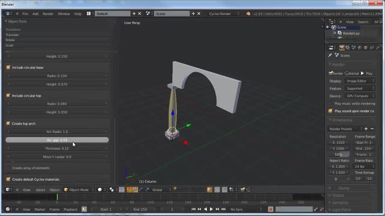Open the 24 fps frame rate dropdown

pyautogui.click(x=364, y=166)
